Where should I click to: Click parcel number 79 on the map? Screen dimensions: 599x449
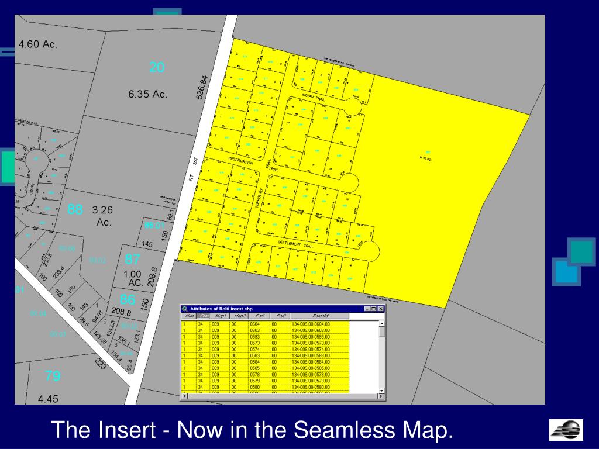point(52,376)
